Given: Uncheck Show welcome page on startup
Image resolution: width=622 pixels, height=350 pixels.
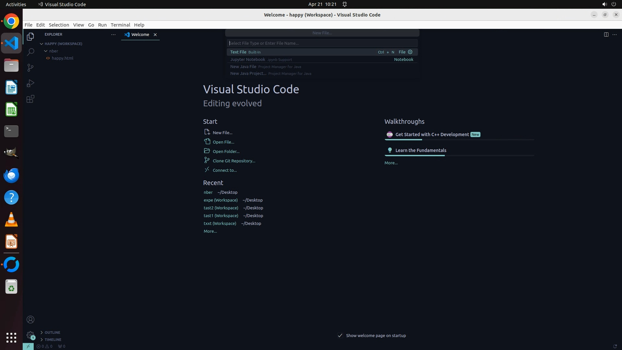Looking at the screenshot, I should point(340,335).
